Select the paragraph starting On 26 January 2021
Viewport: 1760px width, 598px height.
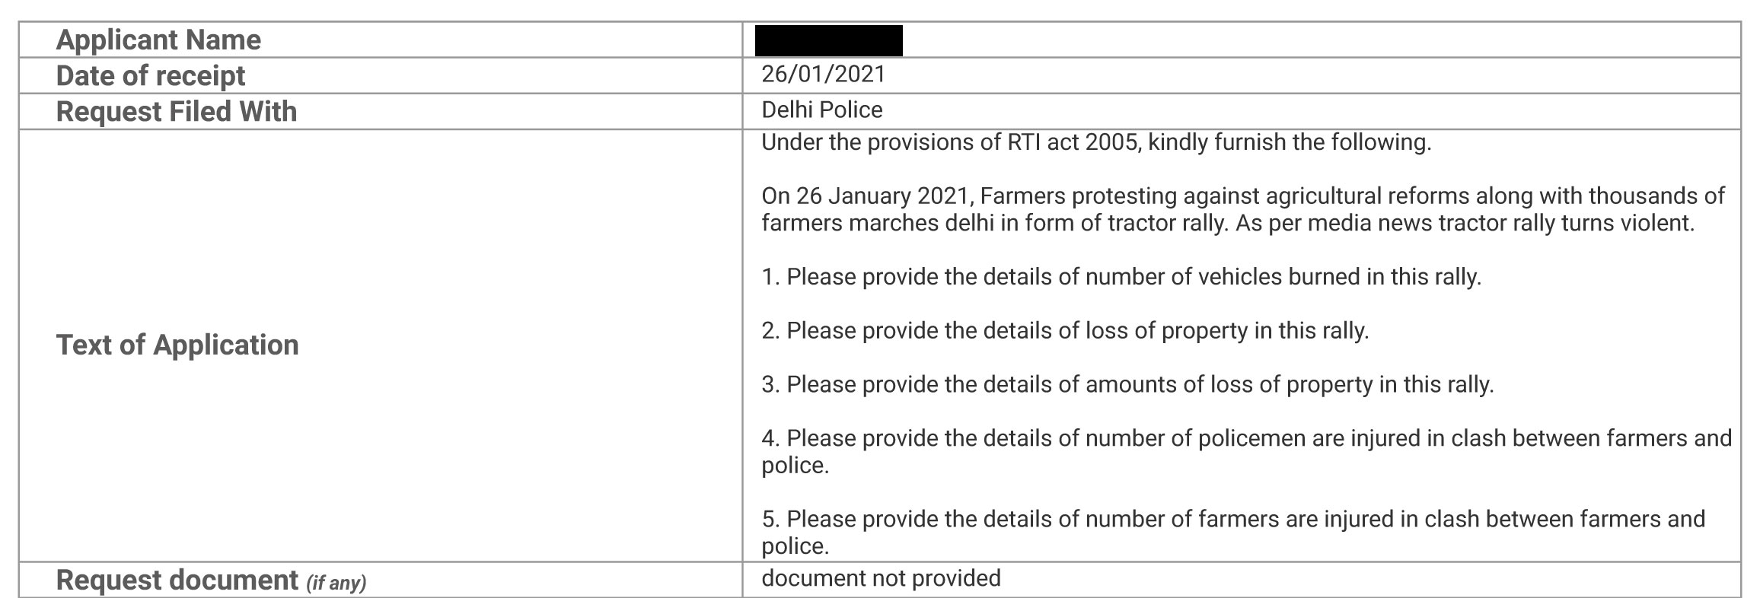click(x=1243, y=209)
